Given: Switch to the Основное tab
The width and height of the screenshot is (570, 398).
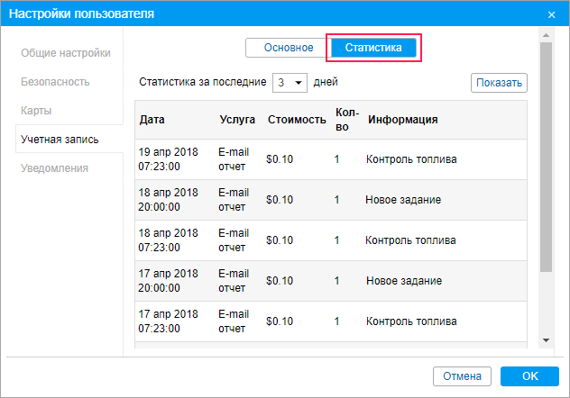Looking at the screenshot, I should [289, 48].
